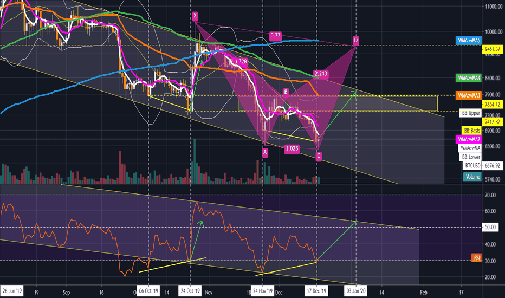Select the white WMA:wMA indicator label

[x=470, y=148]
